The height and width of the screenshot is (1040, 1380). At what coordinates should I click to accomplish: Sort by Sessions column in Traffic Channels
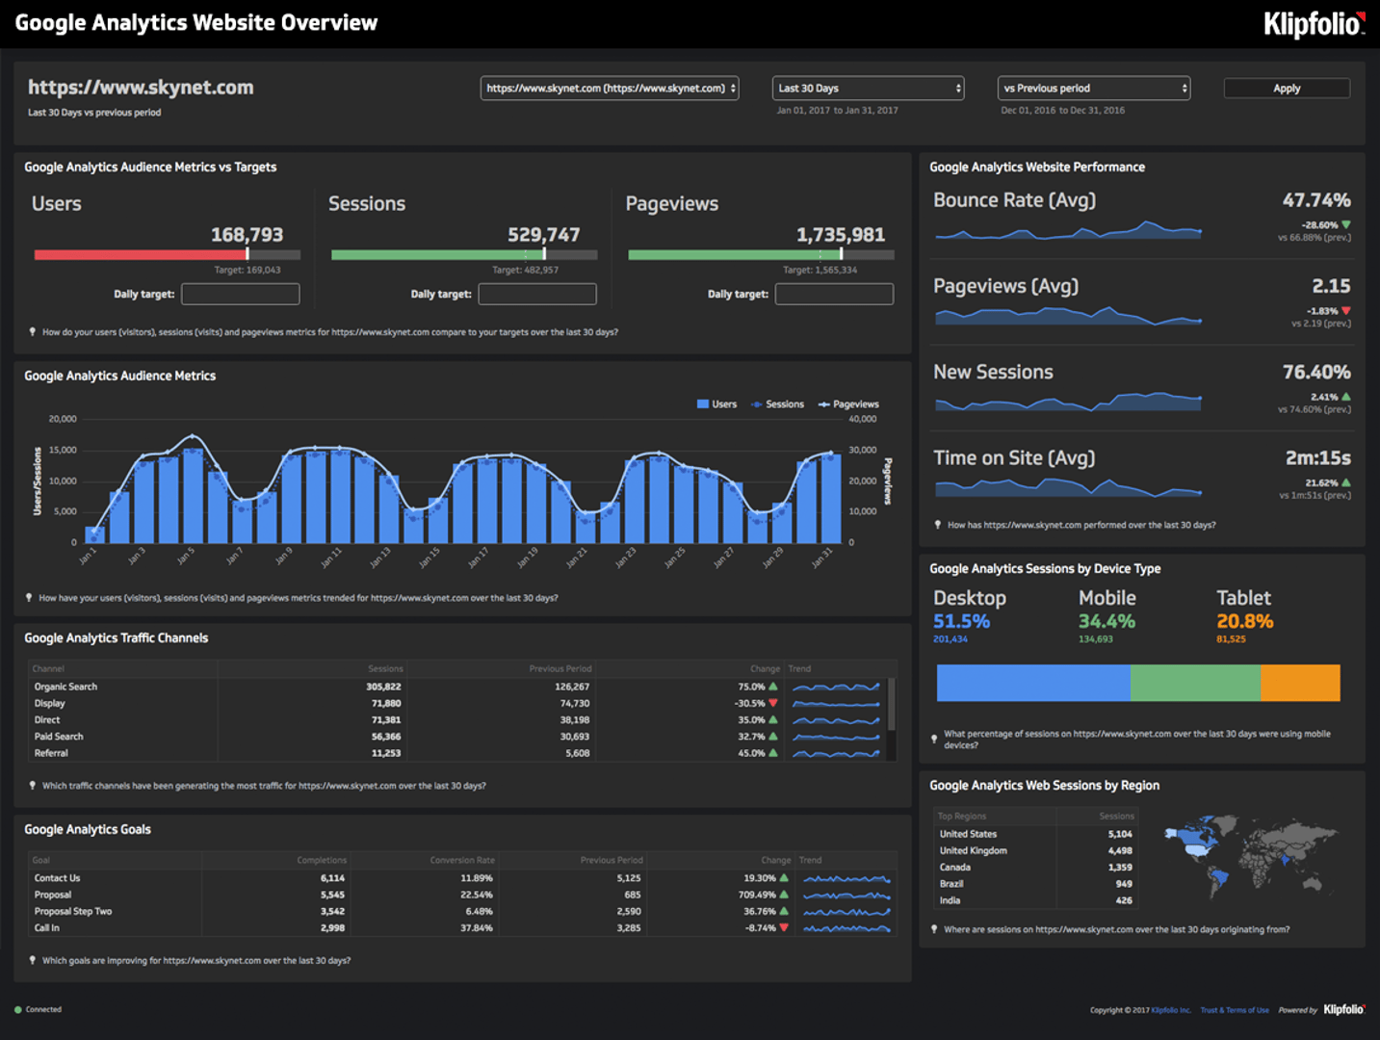point(385,668)
